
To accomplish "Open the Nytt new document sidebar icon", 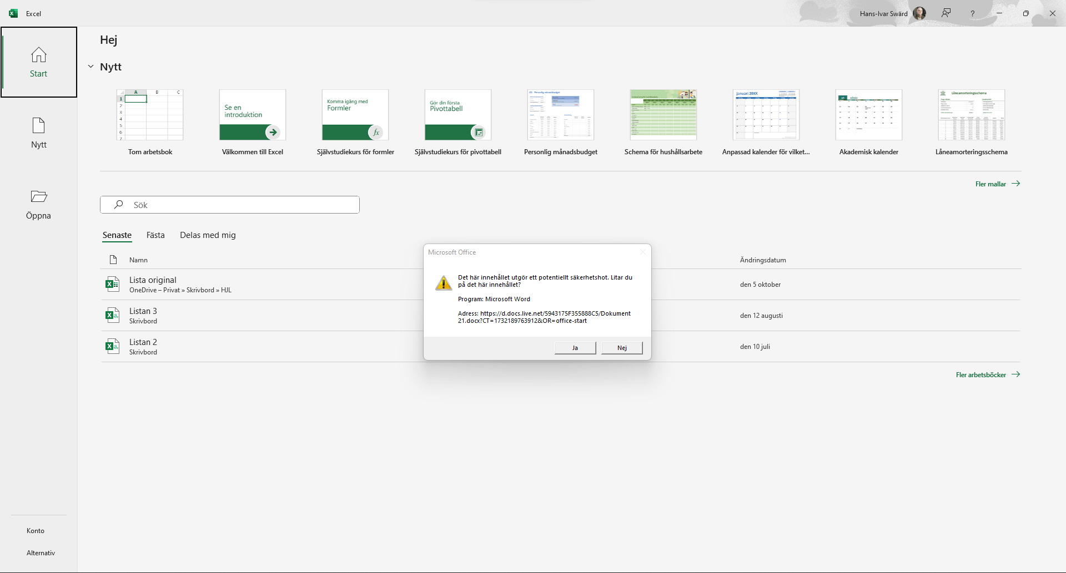I will [x=39, y=126].
